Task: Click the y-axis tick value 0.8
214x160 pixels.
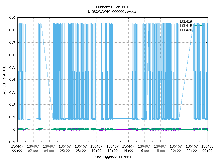Action: 12,30
